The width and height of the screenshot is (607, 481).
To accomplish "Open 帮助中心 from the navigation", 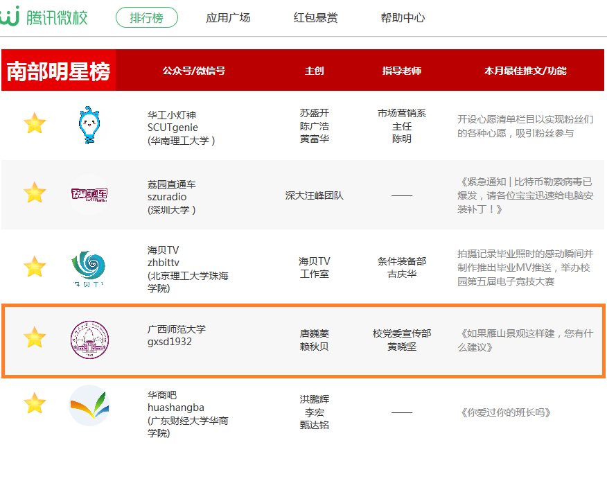I will pyautogui.click(x=403, y=18).
